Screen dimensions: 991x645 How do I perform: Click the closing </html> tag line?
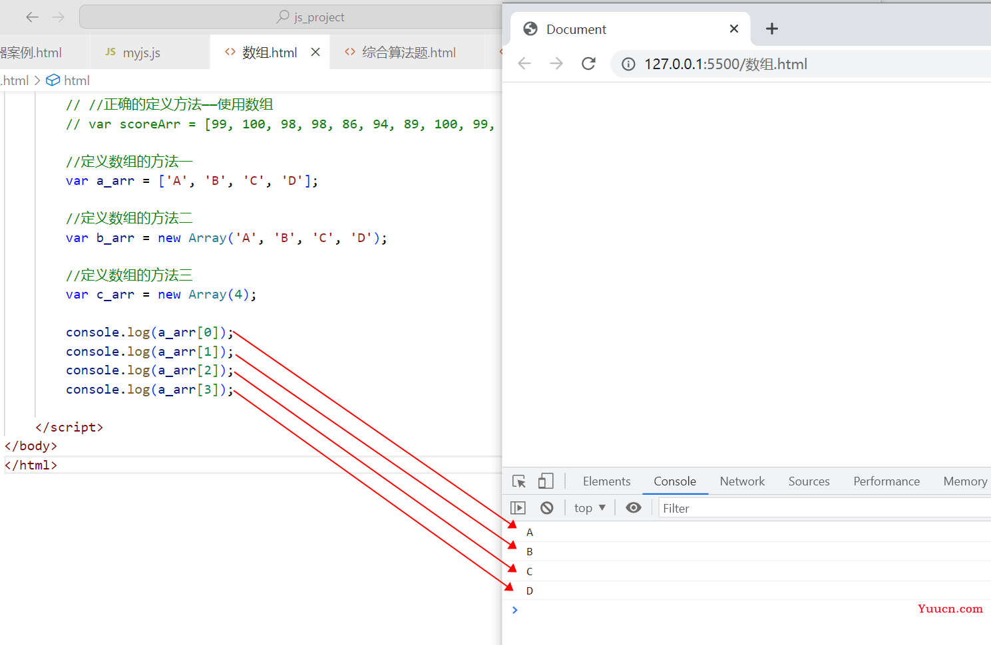tap(31, 465)
